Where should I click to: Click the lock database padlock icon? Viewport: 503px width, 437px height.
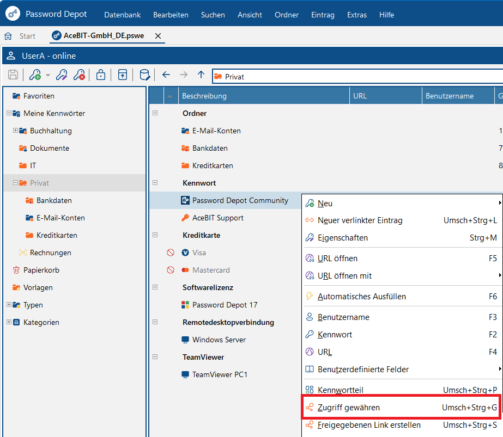tap(101, 75)
